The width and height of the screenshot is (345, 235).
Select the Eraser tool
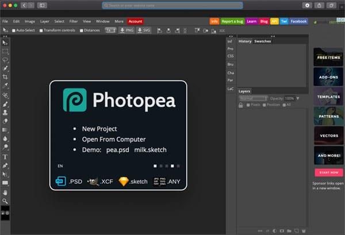[x=5, y=121]
